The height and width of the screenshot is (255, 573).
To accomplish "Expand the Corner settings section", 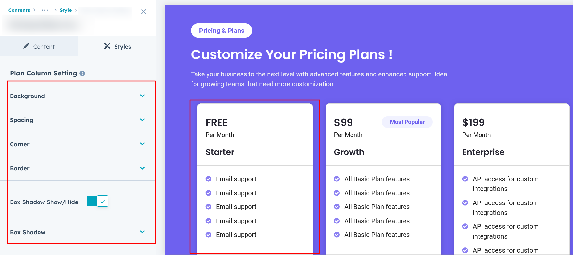I will 142,144.
